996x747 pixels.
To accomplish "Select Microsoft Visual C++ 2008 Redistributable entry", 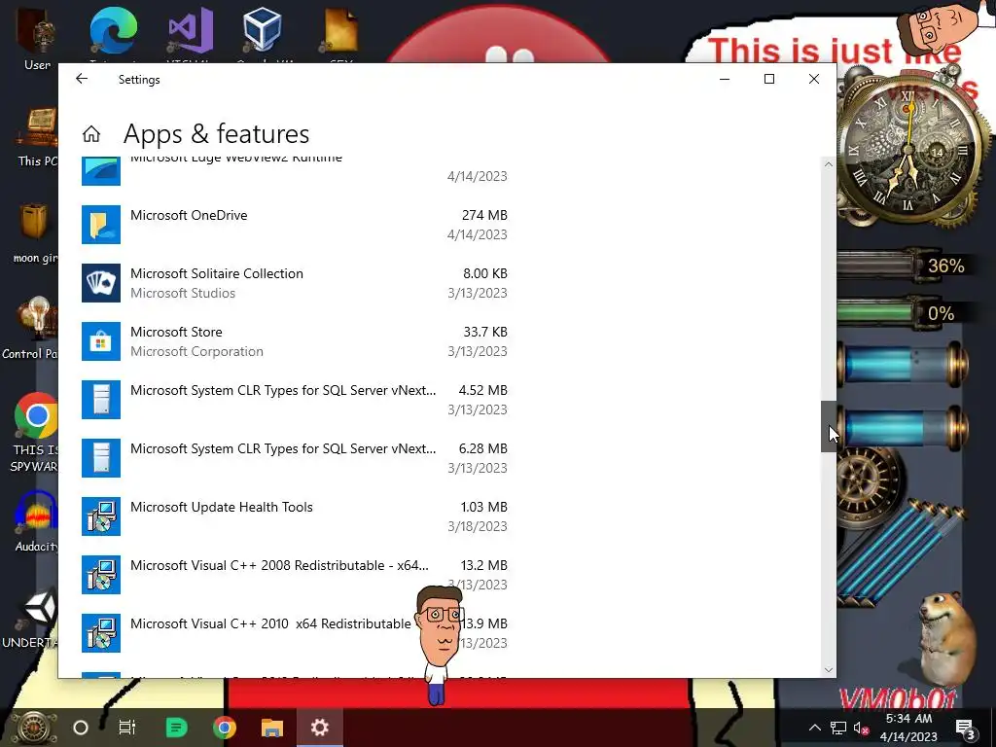I will 279,566.
